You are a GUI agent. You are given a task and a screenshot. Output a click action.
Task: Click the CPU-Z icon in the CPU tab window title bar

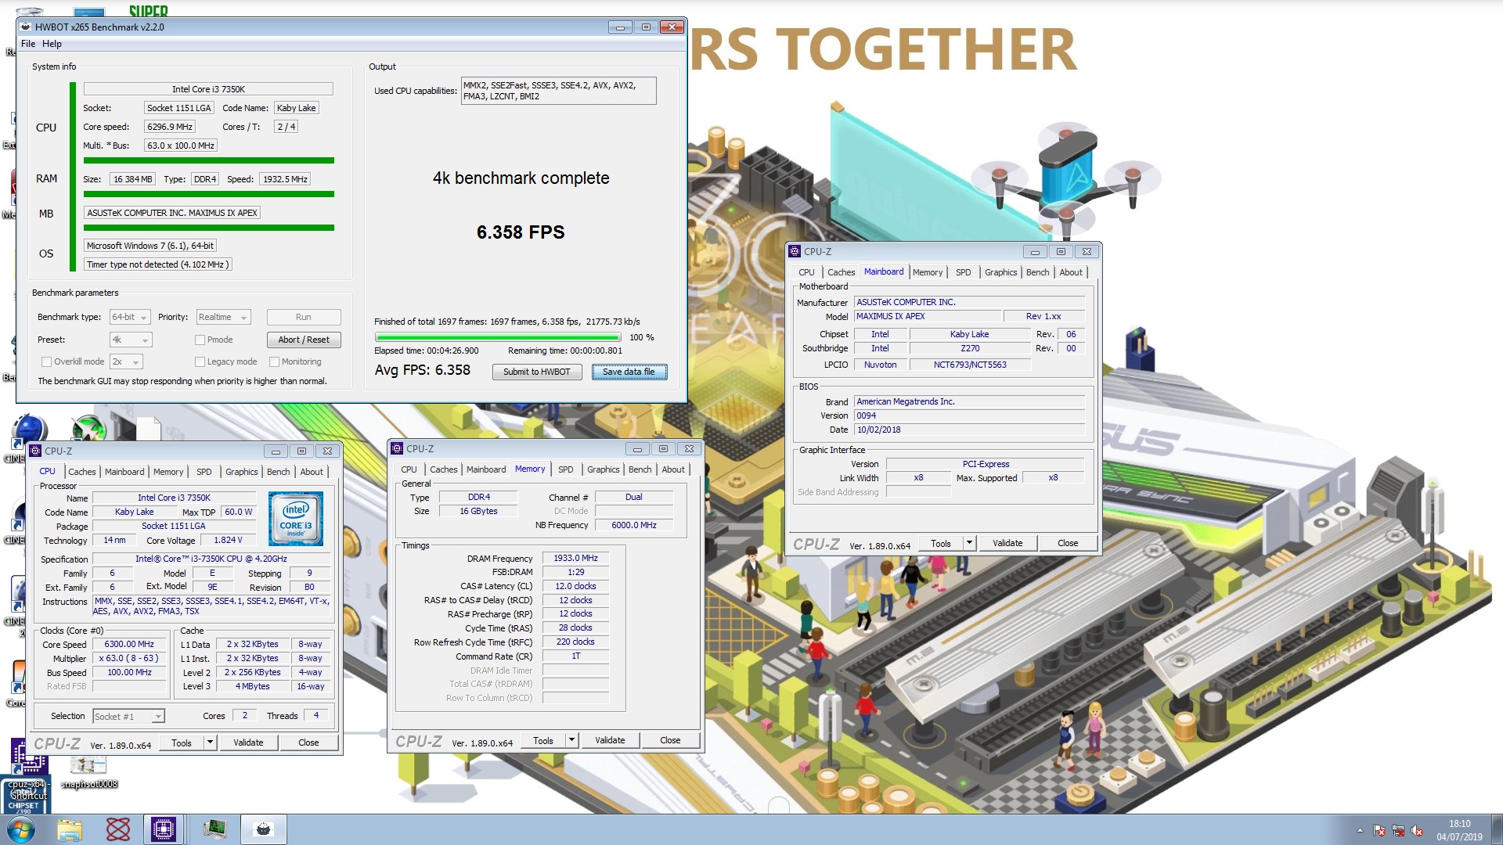pos(35,451)
